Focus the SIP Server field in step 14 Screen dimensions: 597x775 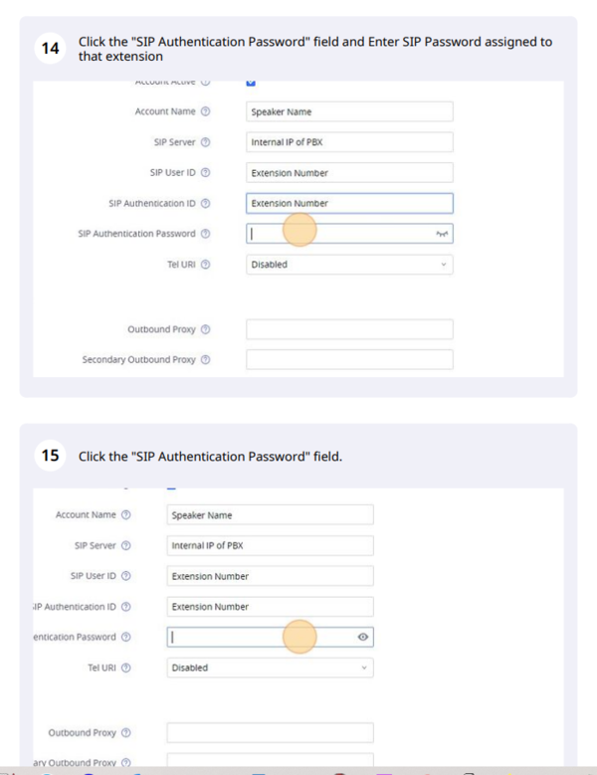pyautogui.click(x=349, y=142)
